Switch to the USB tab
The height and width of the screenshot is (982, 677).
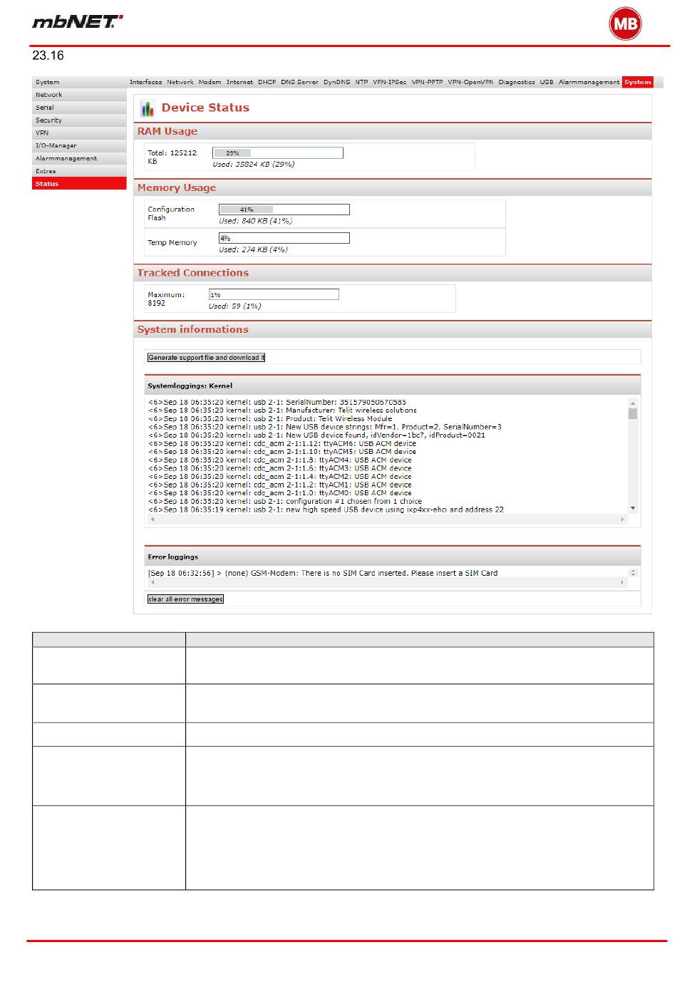(547, 82)
